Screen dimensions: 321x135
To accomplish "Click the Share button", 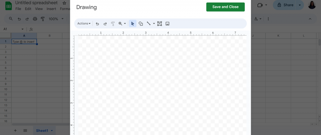I will (285, 5).
